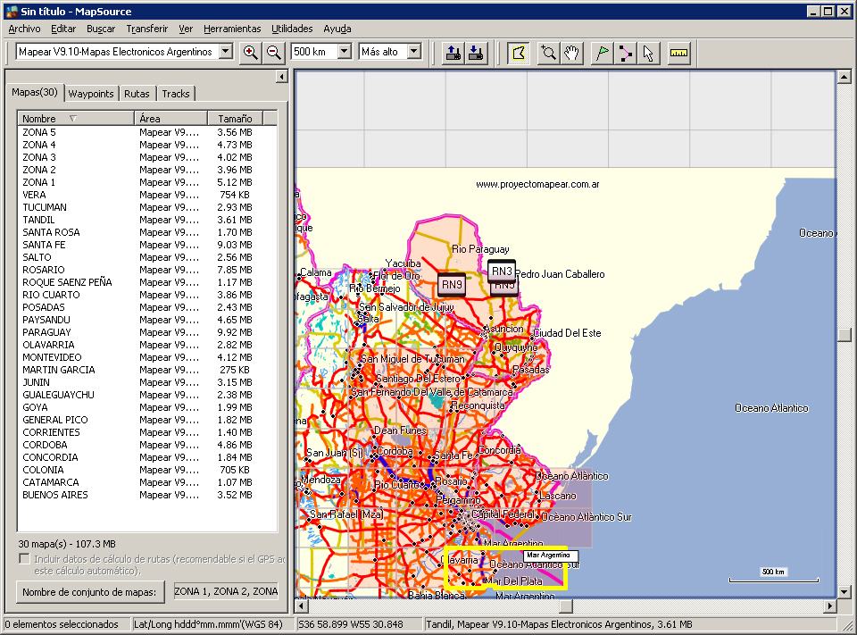The image size is (857, 635).
Task: Open the Más alto detail level dropdown
Action: tap(413, 52)
